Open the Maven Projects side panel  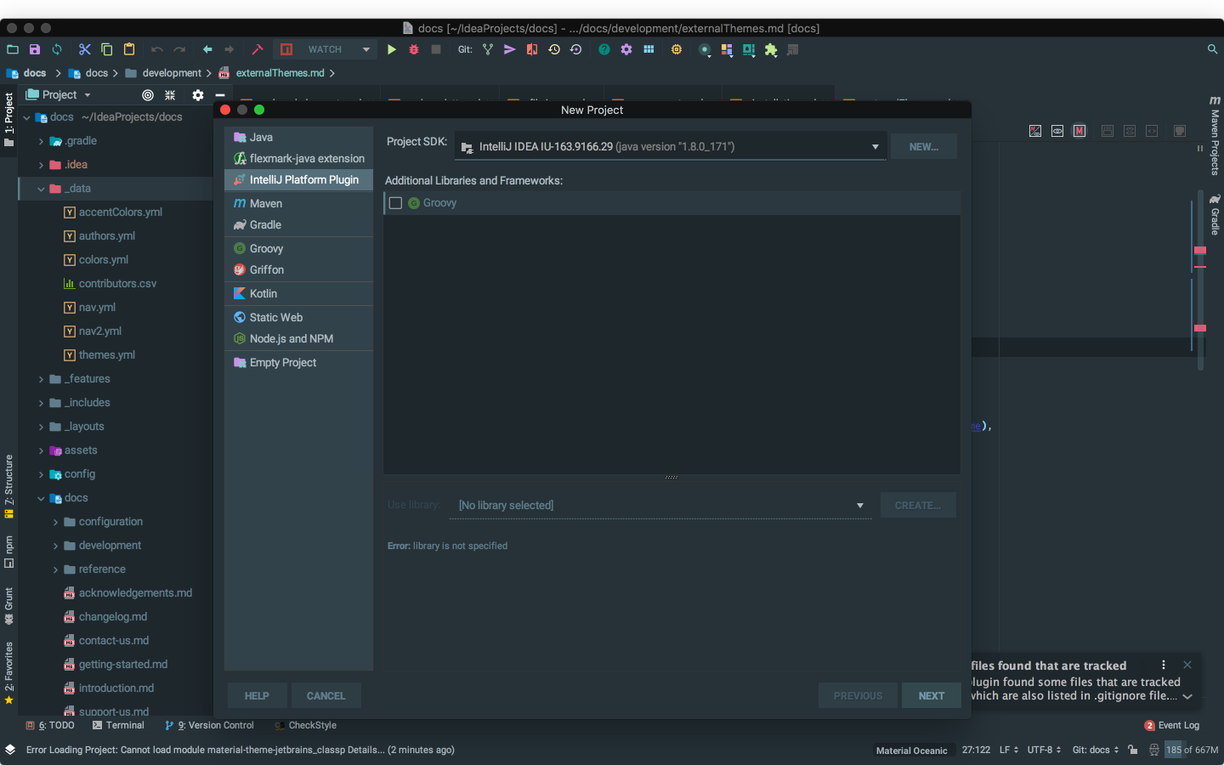[1215, 135]
